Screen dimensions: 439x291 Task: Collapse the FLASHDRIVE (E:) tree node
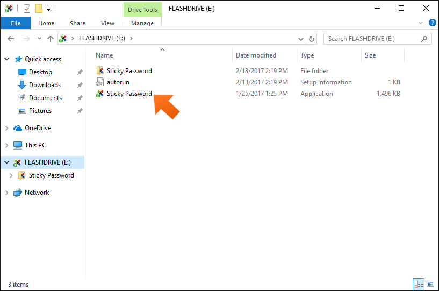point(7,162)
